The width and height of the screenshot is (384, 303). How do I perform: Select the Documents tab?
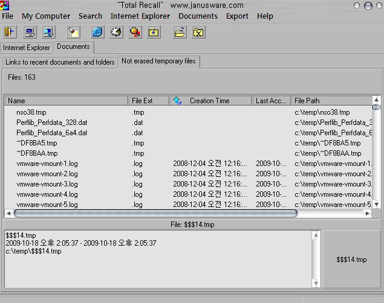coord(73,46)
